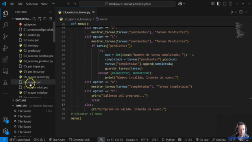Go to line via Ln 57, Col 14
This screenshot has height=142, width=252.
coord(115,140)
